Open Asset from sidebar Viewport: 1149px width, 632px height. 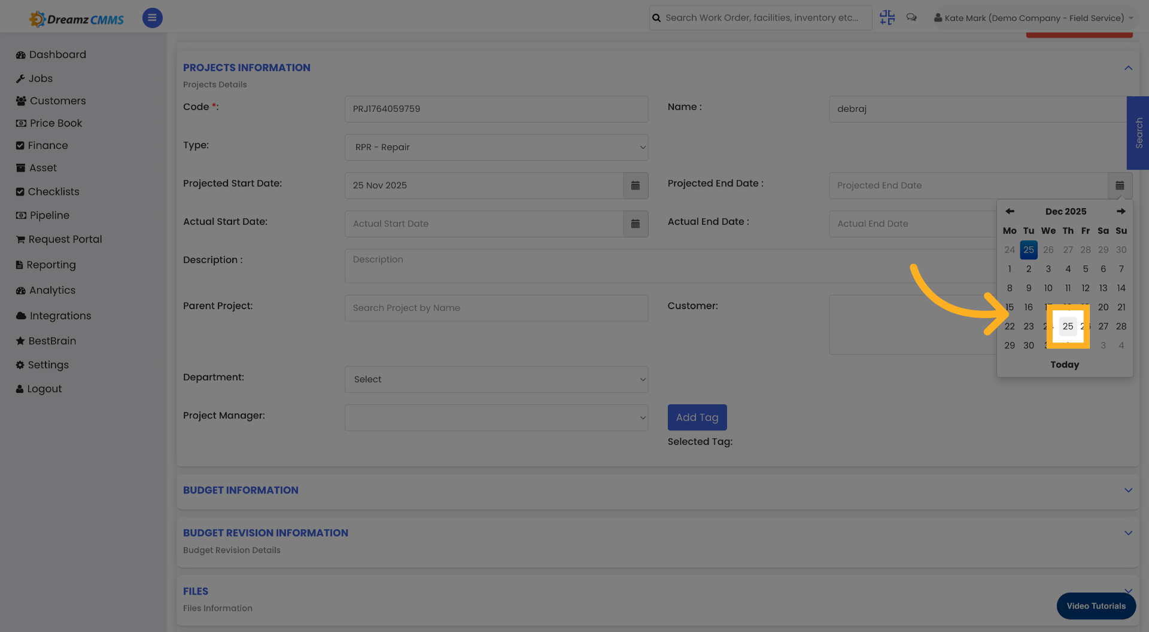point(37,168)
